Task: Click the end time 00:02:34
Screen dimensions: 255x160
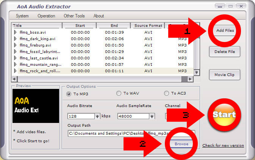Action: click(x=114, y=58)
